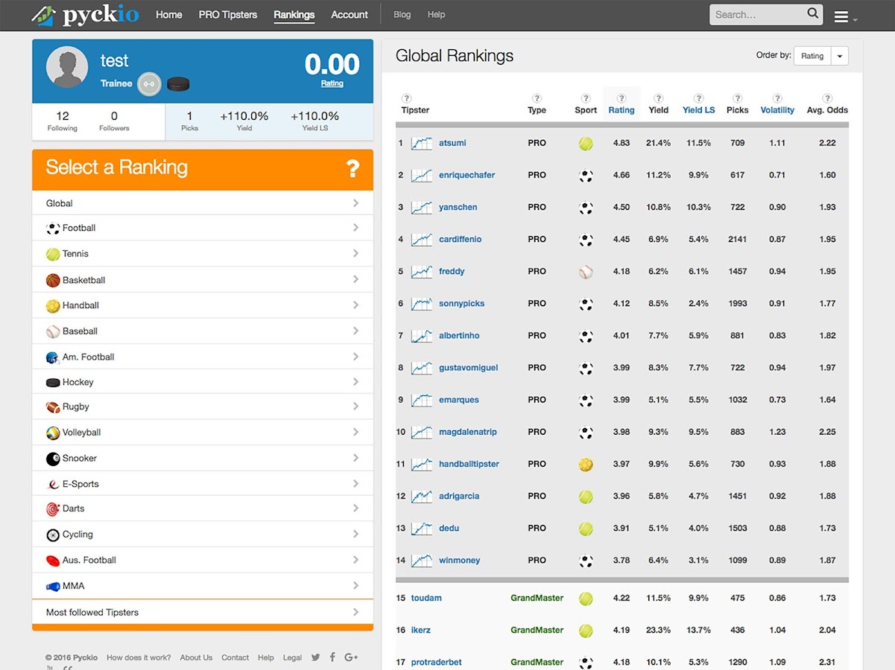This screenshot has height=670, width=895.
Task: Open the Rankings menu
Action: 294,15
